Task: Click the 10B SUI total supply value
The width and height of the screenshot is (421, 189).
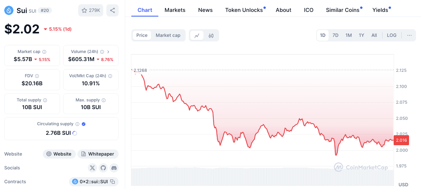Action: point(32,107)
